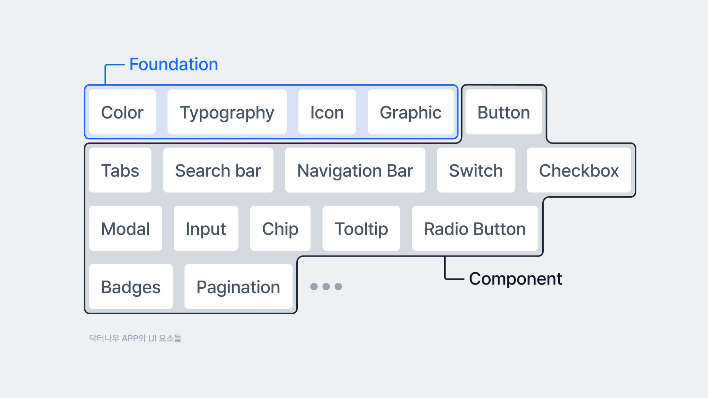Choose the Tooltip component card
Screen dimensions: 708x398
(361, 229)
